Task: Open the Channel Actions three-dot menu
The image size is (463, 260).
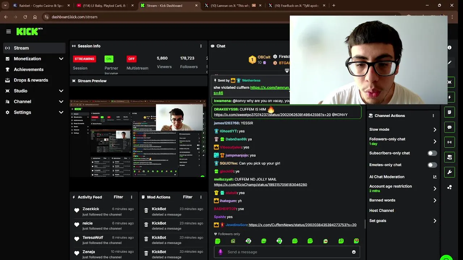Action: (x=433, y=116)
